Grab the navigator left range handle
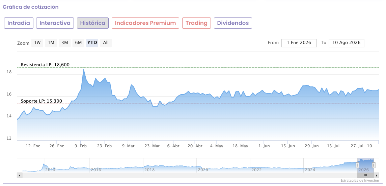Screen dimensions: 386x186 pyautogui.click(x=357, y=165)
